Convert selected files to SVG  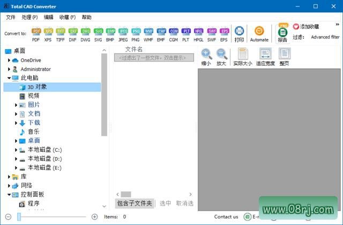(98, 35)
